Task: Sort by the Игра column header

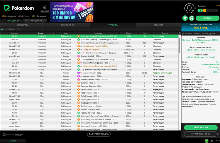Action: [66, 33]
